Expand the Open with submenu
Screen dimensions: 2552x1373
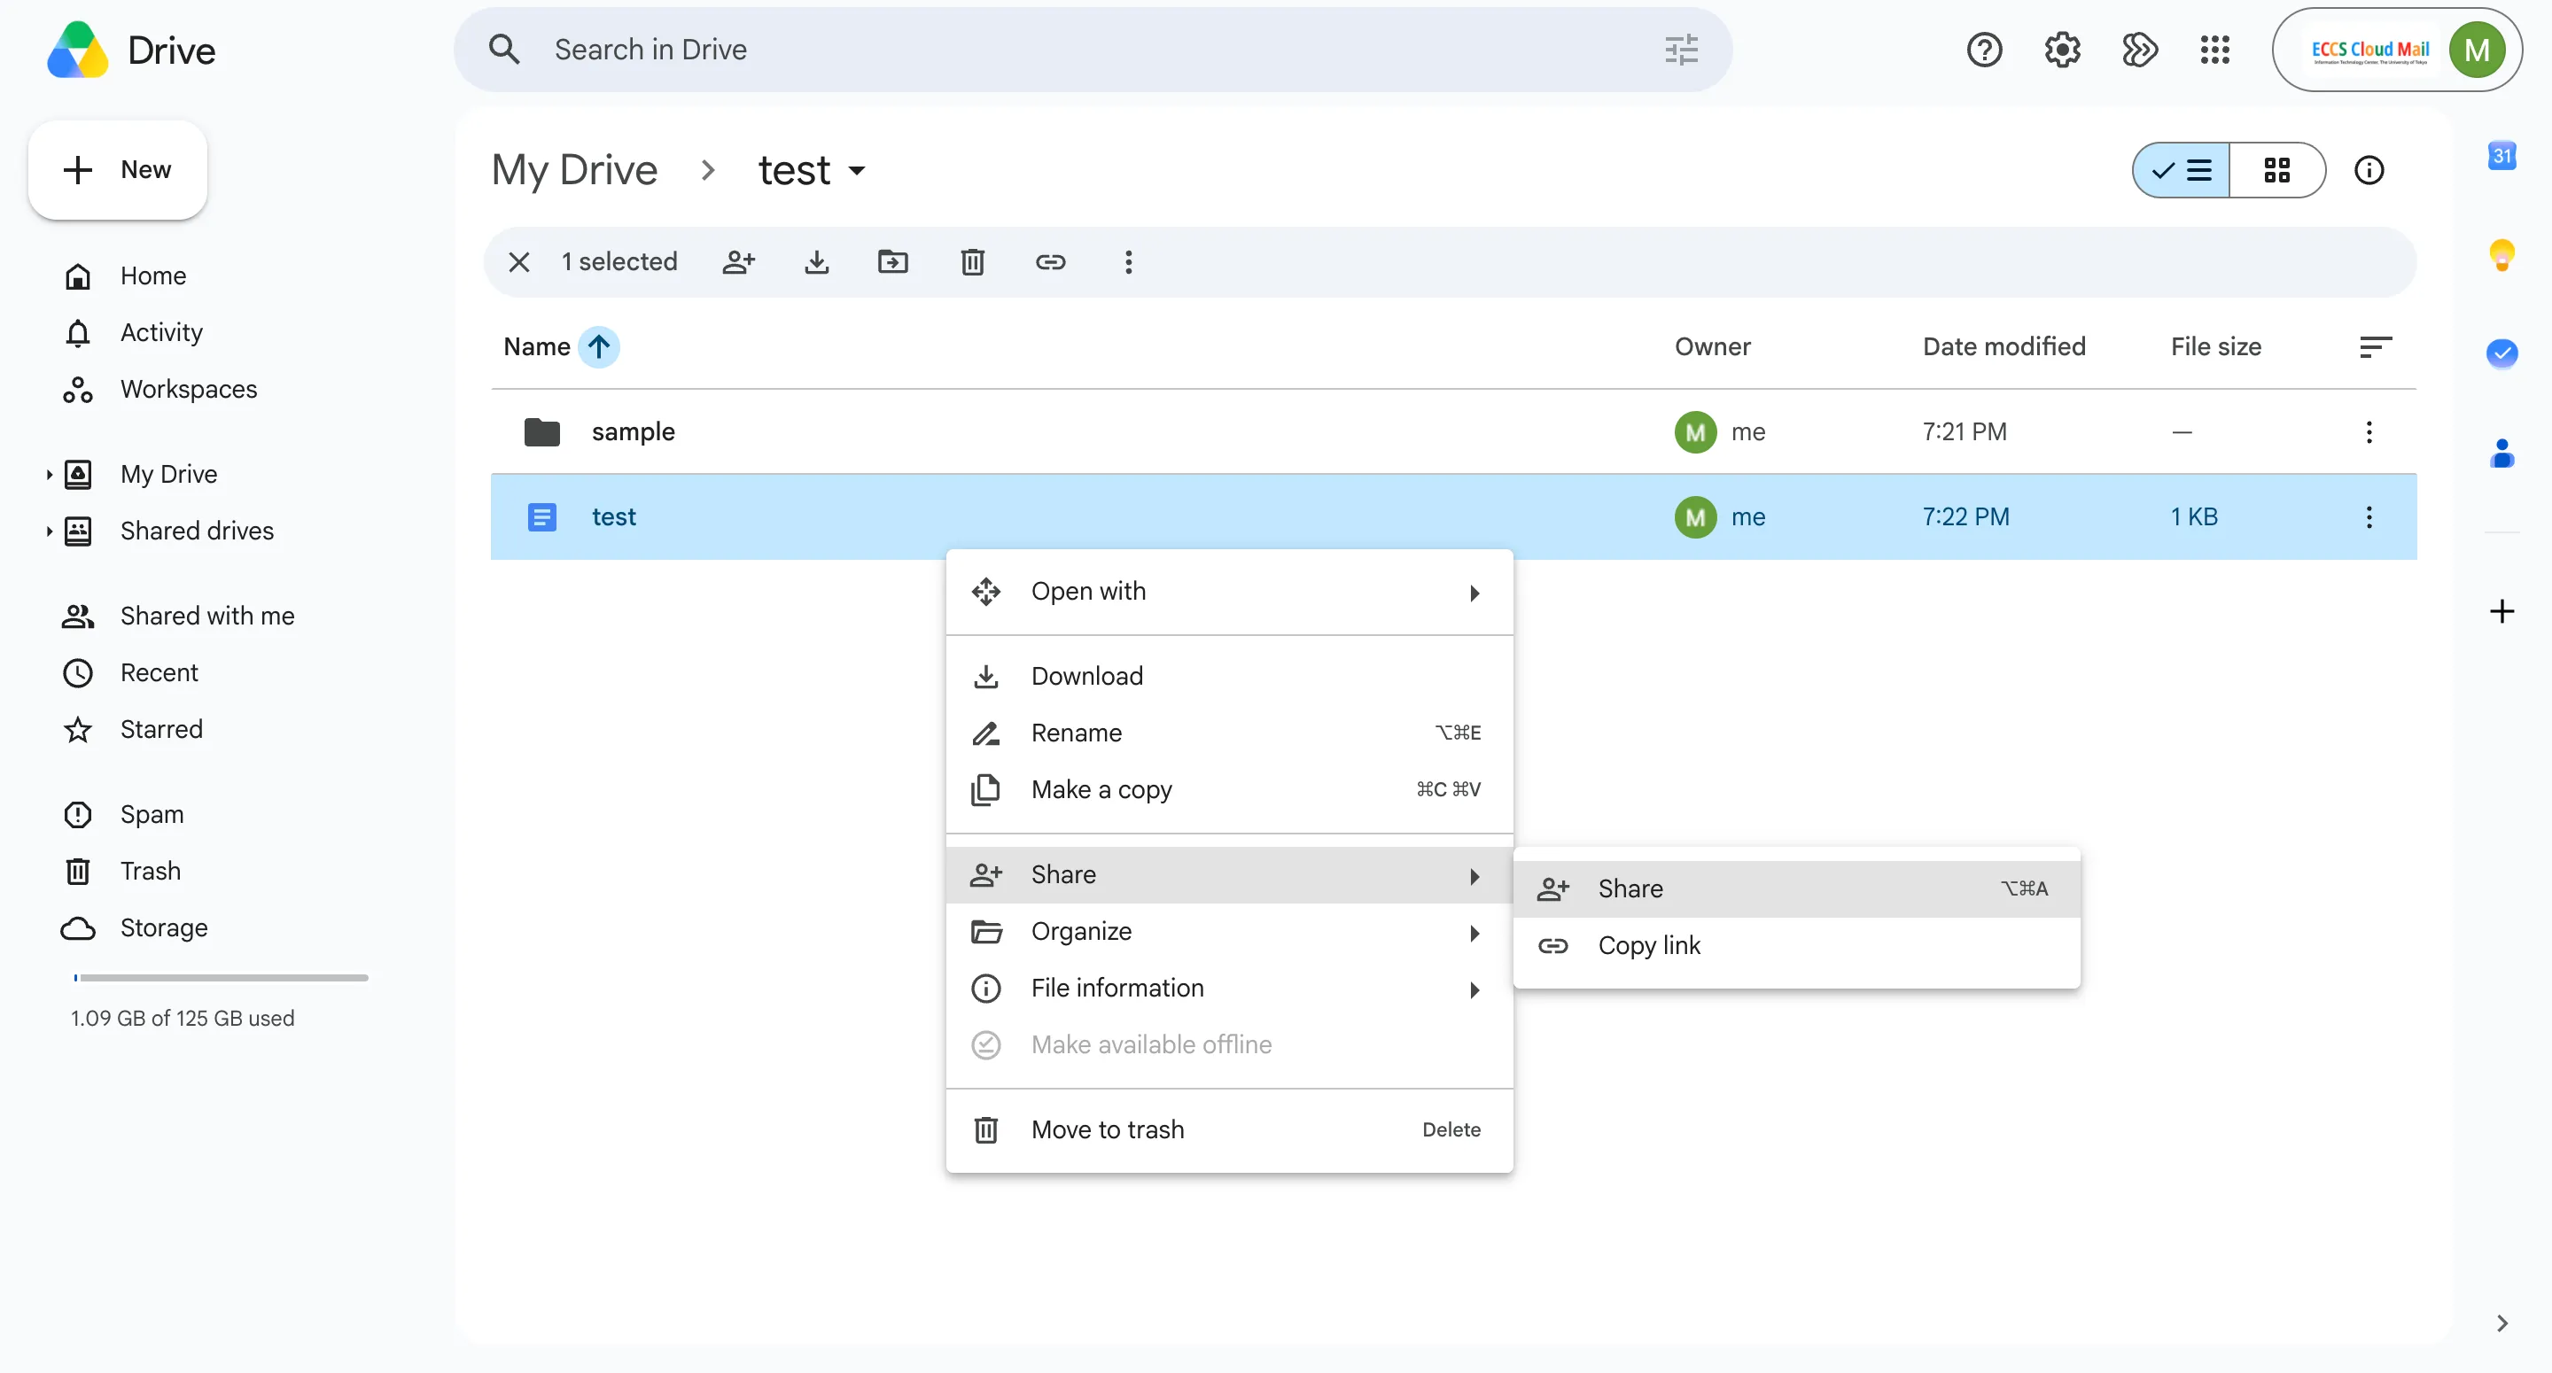(1475, 593)
